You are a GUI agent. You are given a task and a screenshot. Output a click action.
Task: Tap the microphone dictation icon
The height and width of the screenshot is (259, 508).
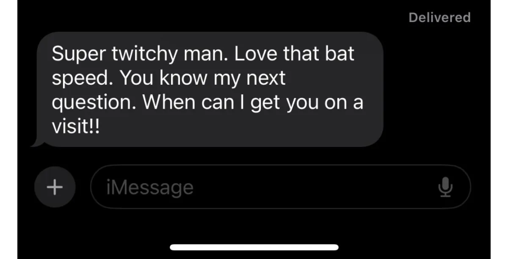tap(445, 187)
